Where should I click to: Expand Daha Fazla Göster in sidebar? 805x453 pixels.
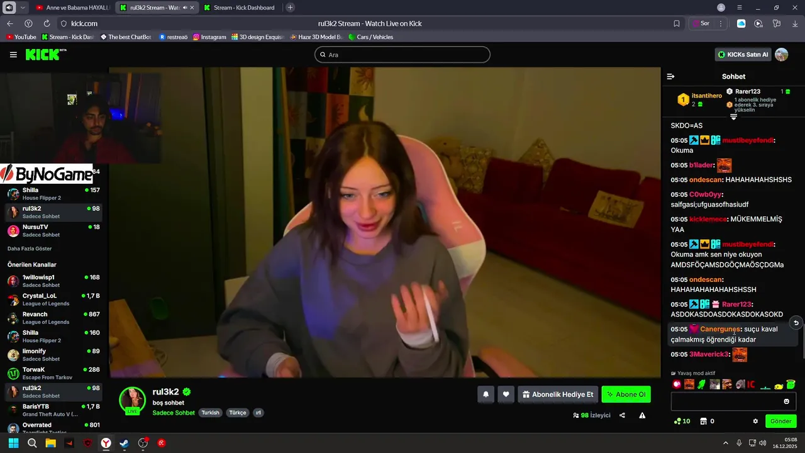(x=30, y=249)
